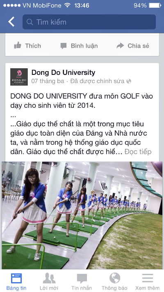The image size is (164, 292).
Task: Open Xem thêm hamburger menu
Action: coord(148,278)
